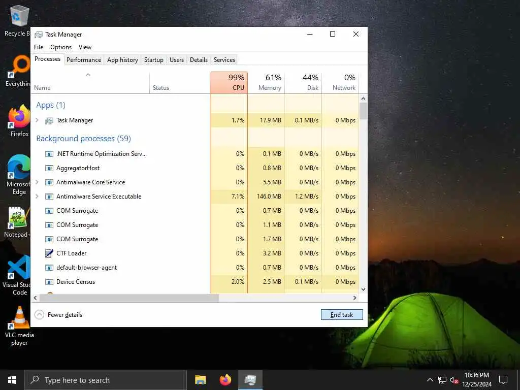Open the View menu
This screenshot has height=390, width=520.
[85, 47]
